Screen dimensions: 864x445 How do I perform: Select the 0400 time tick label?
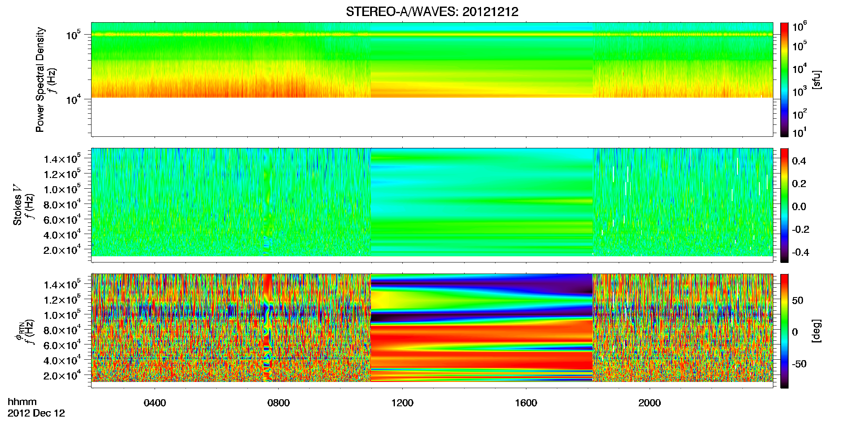[x=155, y=403]
